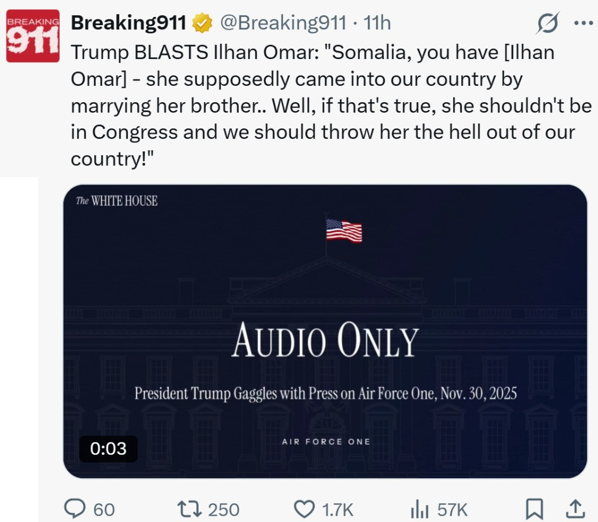Click the gold verified badge
The width and height of the screenshot is (598, 522).
pos(203,23)
